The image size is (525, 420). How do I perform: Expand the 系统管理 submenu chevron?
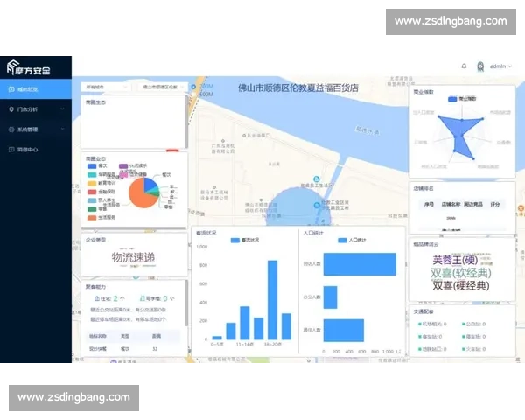point(62,129)
